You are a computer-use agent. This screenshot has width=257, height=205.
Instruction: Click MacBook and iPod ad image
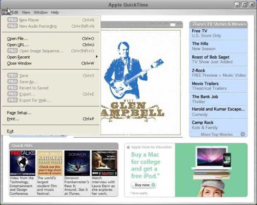211,170
